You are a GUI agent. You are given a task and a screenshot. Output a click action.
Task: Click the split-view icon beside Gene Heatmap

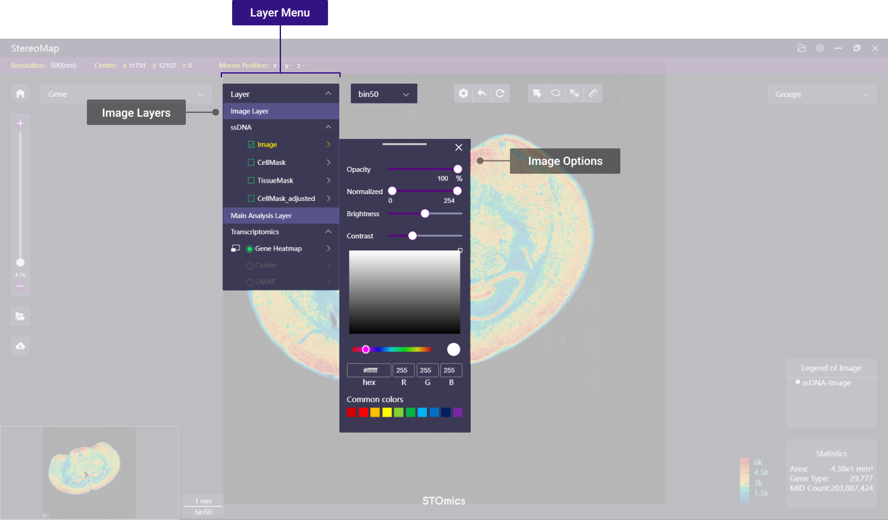(x=235, y=249)
